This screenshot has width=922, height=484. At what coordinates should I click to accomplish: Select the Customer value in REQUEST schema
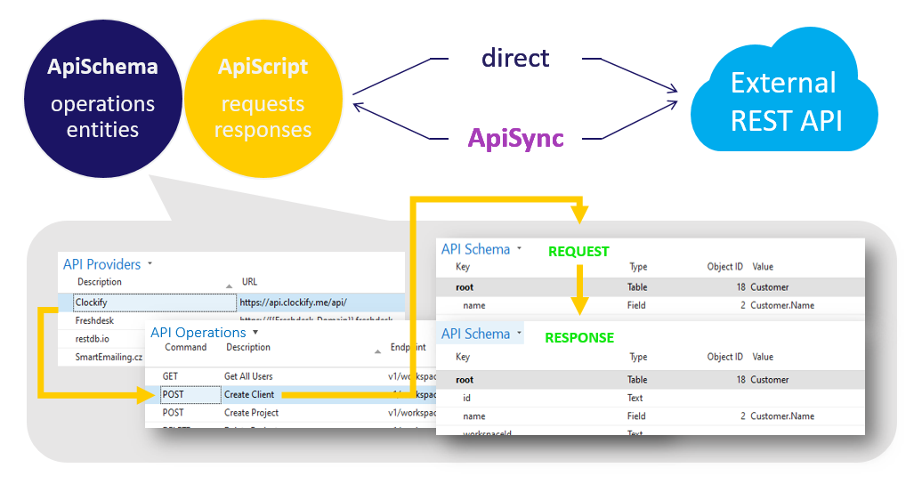coord(770,287)
